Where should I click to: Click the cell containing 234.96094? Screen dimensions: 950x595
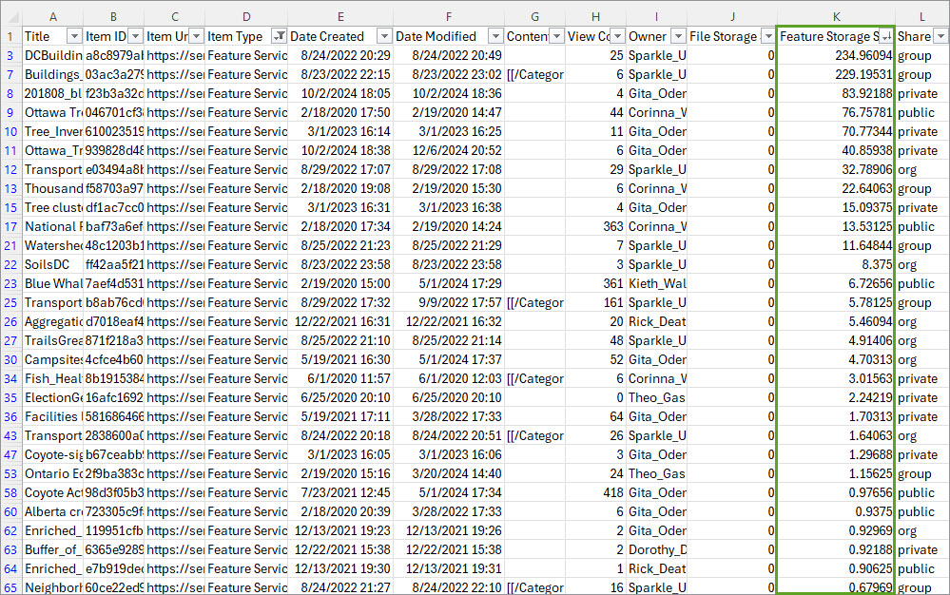pos(837,55)
